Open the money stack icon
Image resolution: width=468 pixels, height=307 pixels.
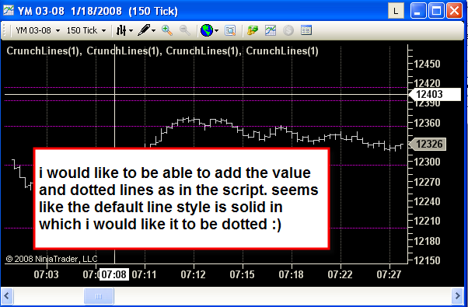pos(253,30)
